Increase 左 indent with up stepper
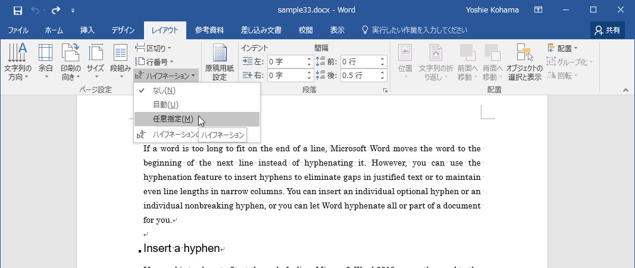The image size is (635, 268). [309, 59]
